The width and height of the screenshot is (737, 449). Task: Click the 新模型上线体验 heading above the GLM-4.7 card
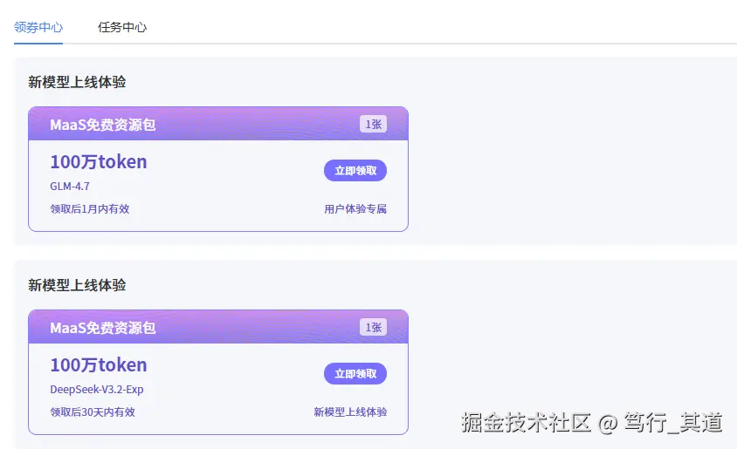point(77,82)
